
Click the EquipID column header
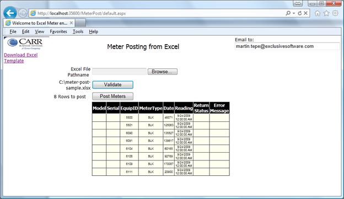(129, 108)
